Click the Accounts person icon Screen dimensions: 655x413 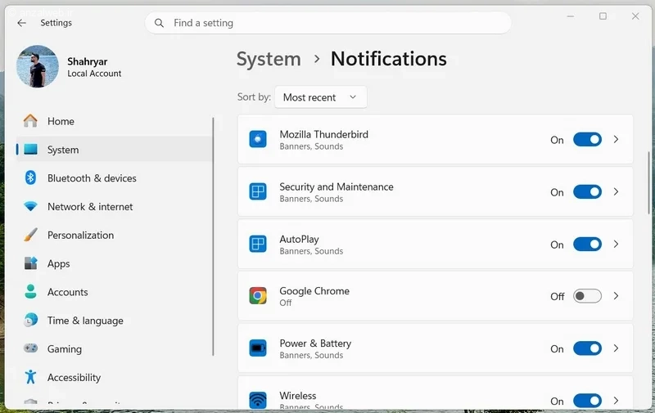click(30, 292)
